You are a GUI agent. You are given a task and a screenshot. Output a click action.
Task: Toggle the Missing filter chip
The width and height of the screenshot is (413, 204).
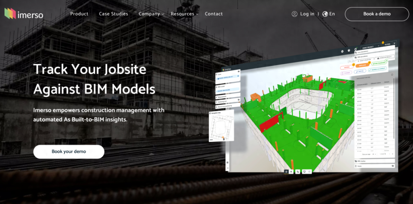[347, 67]
